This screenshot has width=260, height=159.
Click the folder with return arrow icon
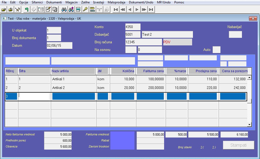click(x=10, y=9)
